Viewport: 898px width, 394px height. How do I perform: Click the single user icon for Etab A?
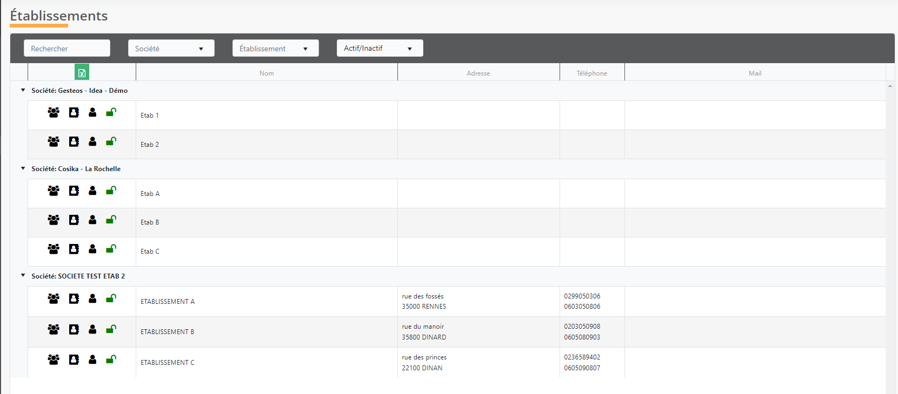click(92, 191)
